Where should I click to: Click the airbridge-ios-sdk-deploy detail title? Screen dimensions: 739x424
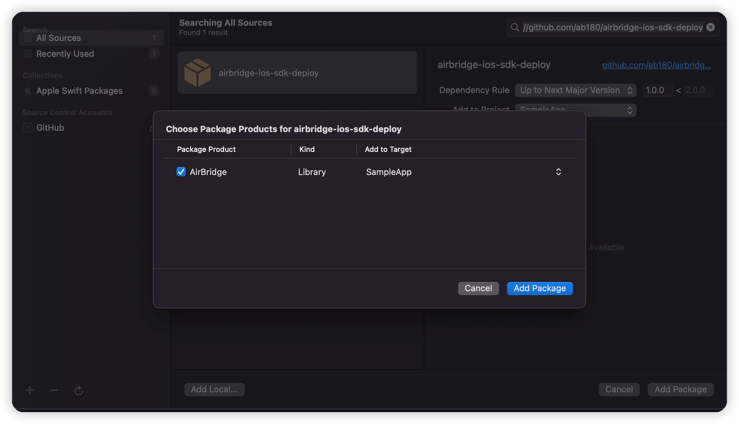coord(494,65)
